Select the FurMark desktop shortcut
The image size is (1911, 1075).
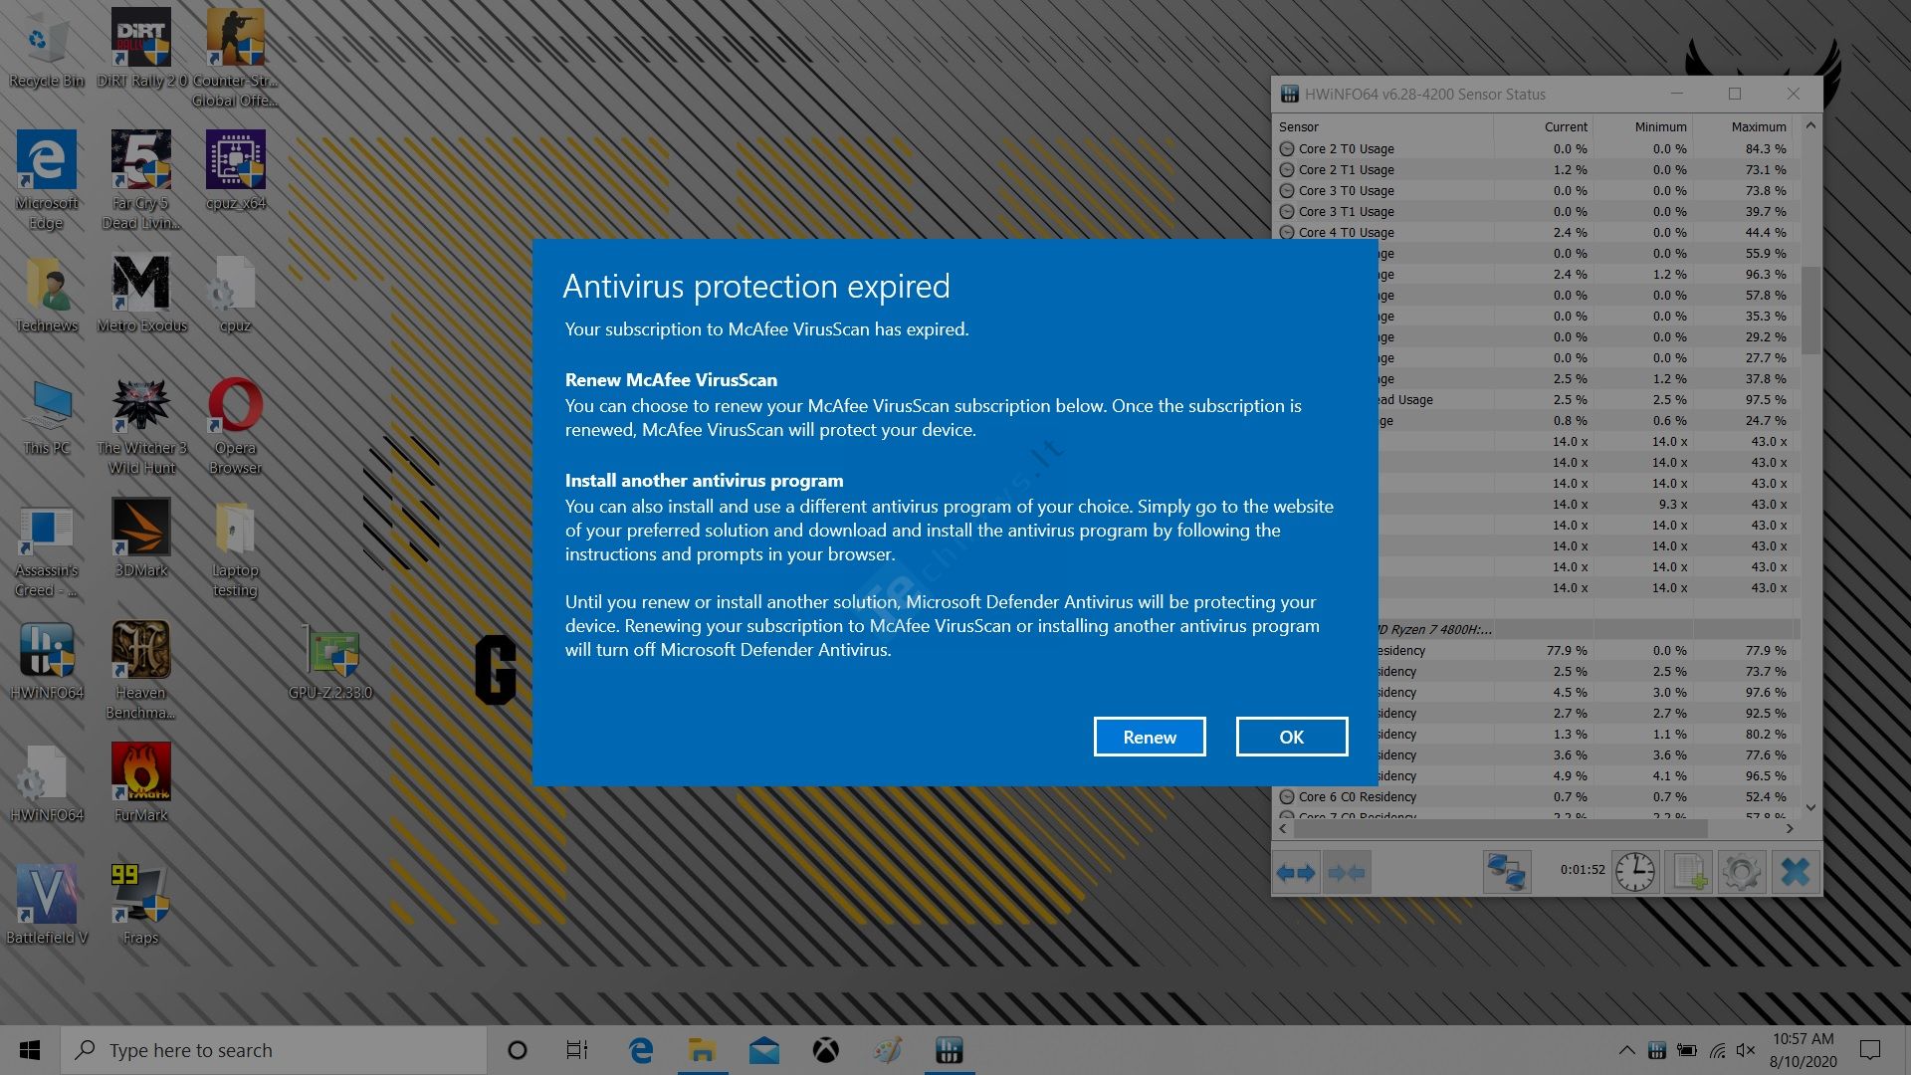click(x=141, y=784)
